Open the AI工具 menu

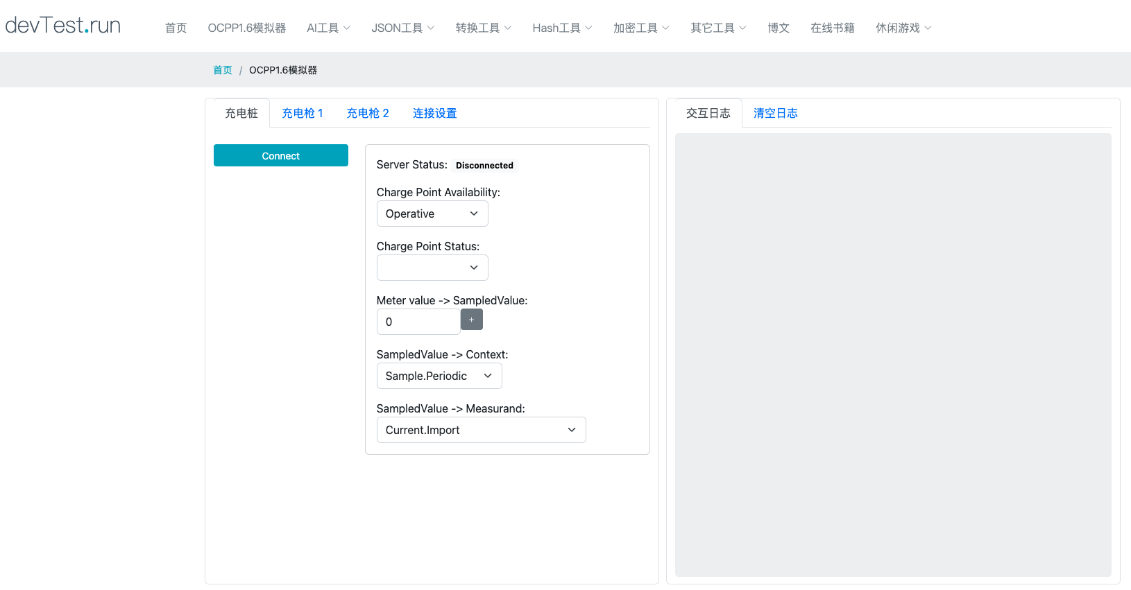(x=328, y=28)
